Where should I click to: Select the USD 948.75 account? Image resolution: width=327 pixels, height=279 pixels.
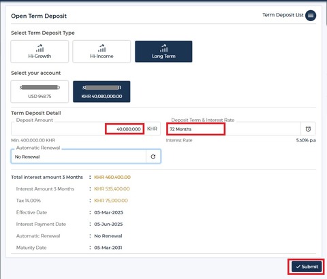[40, 92]
